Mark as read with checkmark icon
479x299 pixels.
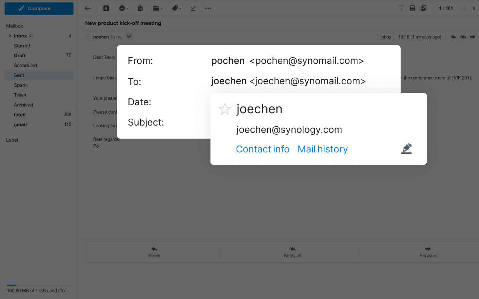[193, 8]
